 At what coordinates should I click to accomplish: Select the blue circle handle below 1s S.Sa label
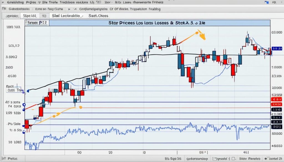point(24,132)
